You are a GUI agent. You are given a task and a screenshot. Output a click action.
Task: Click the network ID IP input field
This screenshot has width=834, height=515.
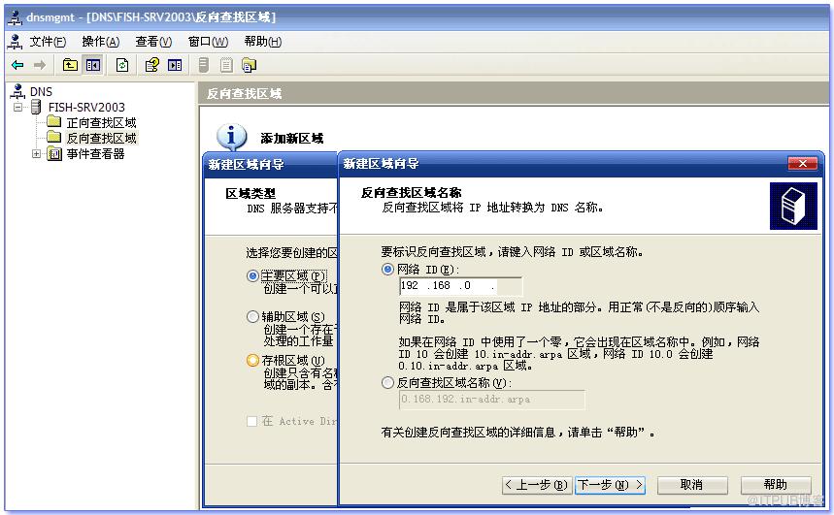click(x=460, y=286)
